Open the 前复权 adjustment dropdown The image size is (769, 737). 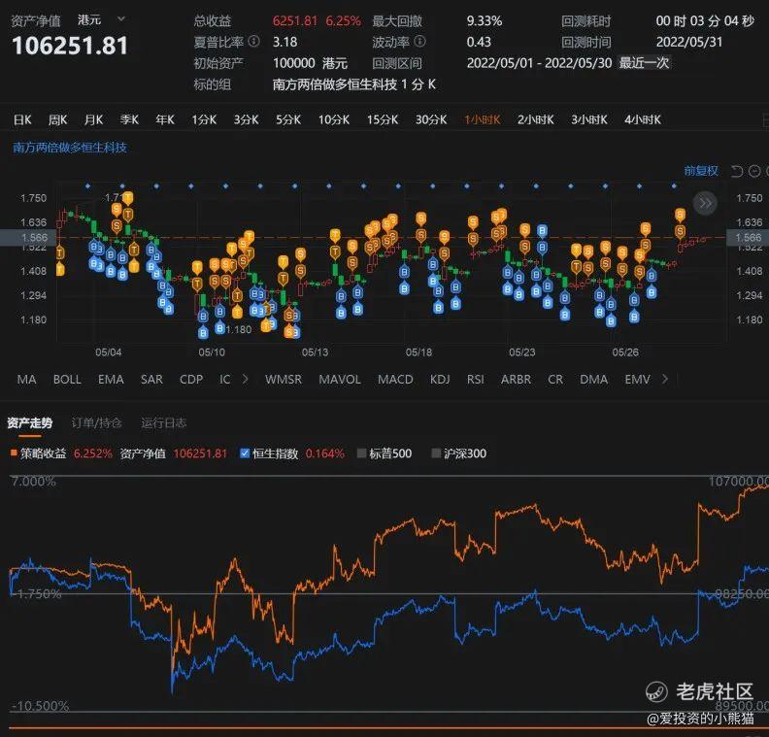[x=701, y=171]
